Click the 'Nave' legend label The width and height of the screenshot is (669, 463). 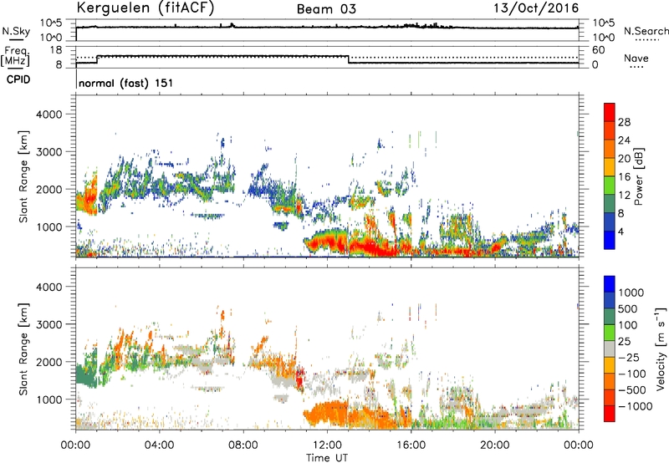tap(636, 58)
